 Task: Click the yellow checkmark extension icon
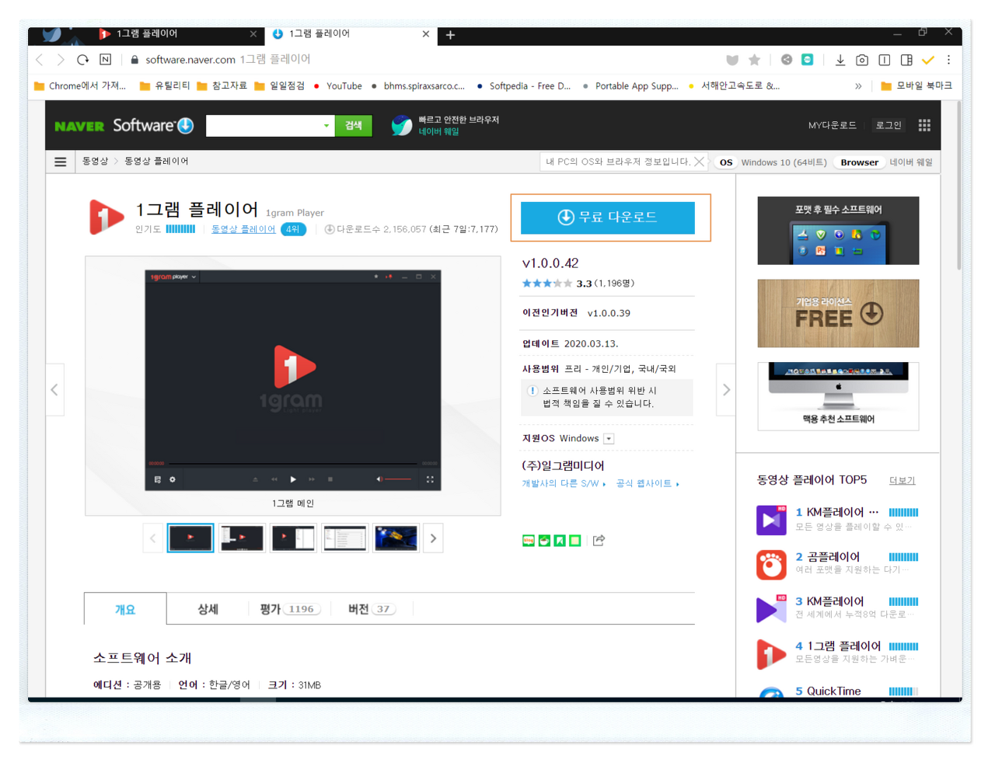928,60
